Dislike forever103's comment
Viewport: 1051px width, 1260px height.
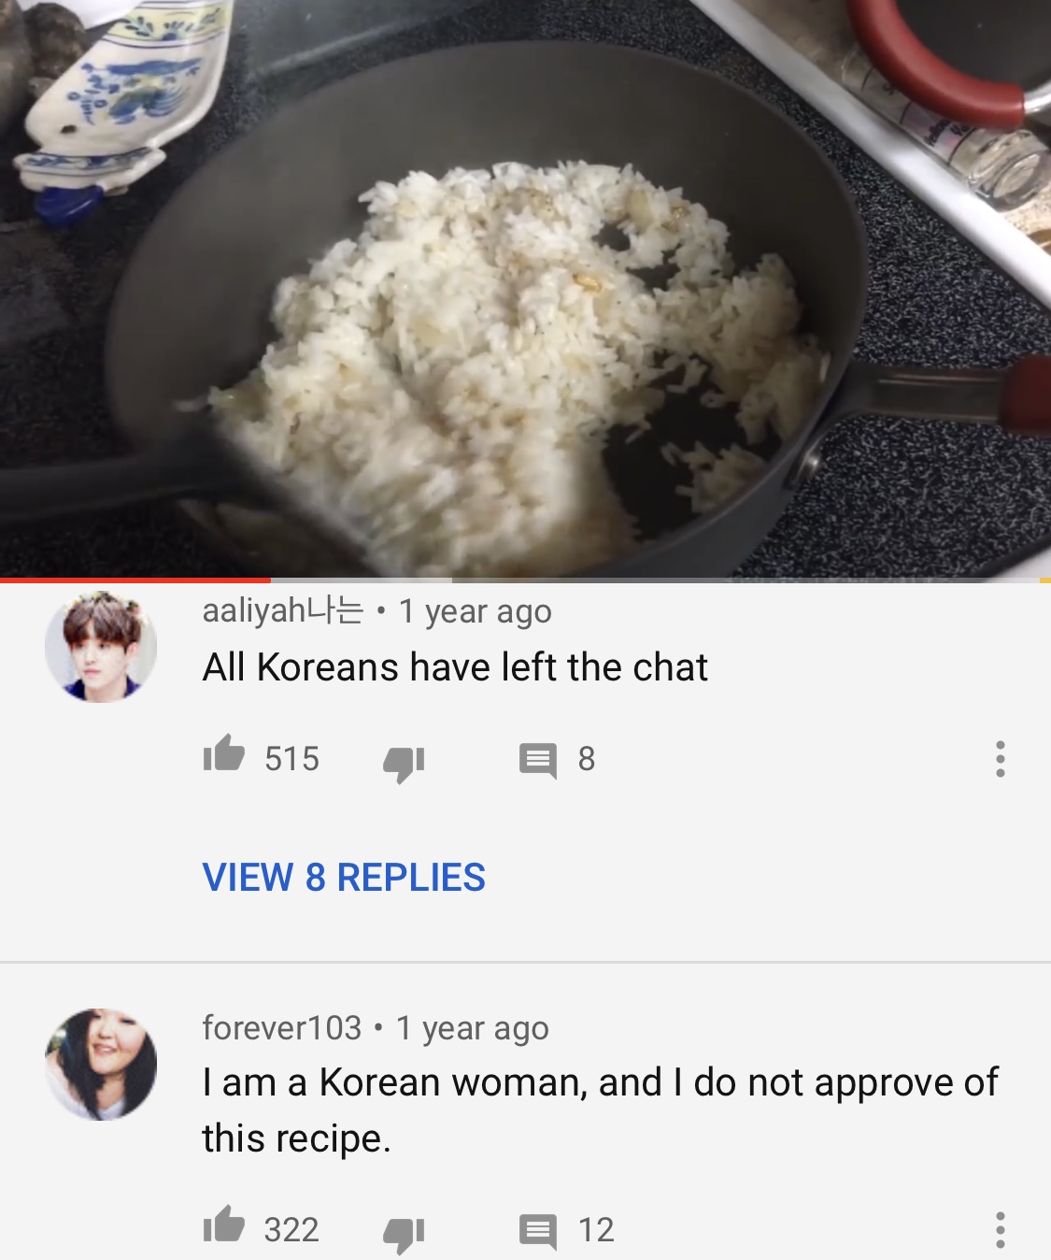coord(404,1234)
